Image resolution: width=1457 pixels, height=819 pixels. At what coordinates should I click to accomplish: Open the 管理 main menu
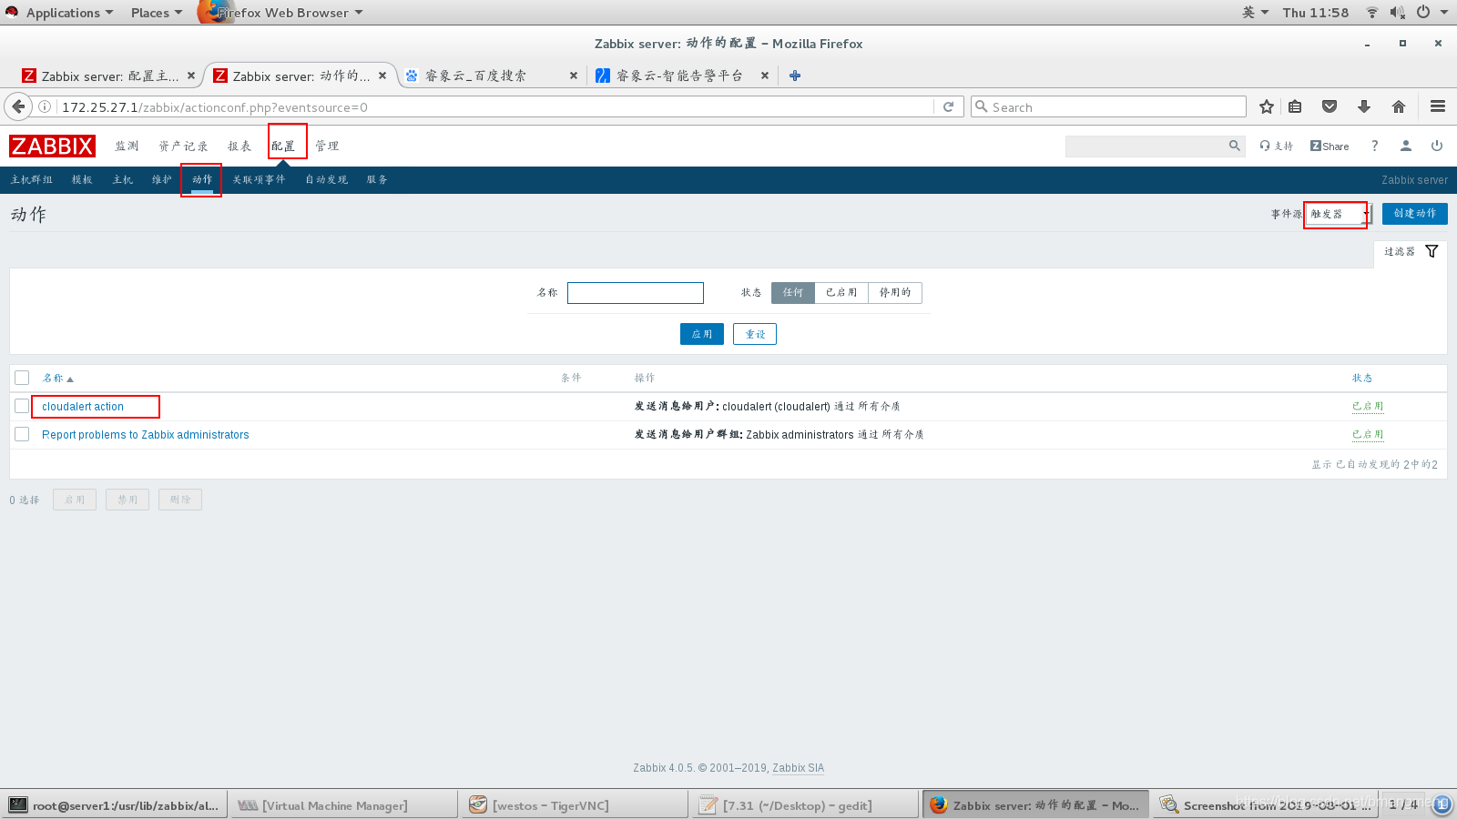pos(327,146)
